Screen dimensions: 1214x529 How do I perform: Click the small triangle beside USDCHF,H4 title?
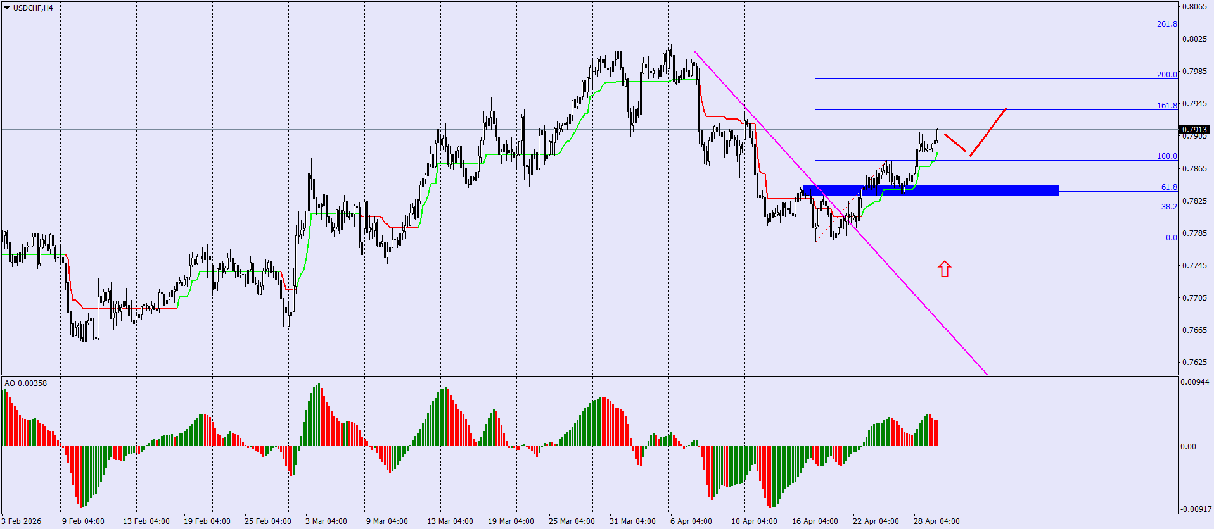(x=6, y=8)
